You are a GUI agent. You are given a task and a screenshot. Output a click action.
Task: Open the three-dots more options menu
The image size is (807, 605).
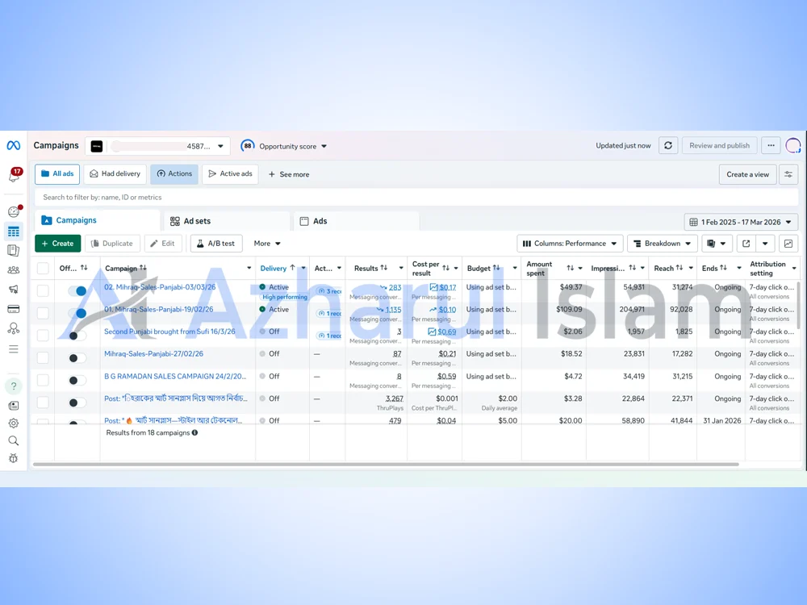point(771,145)
